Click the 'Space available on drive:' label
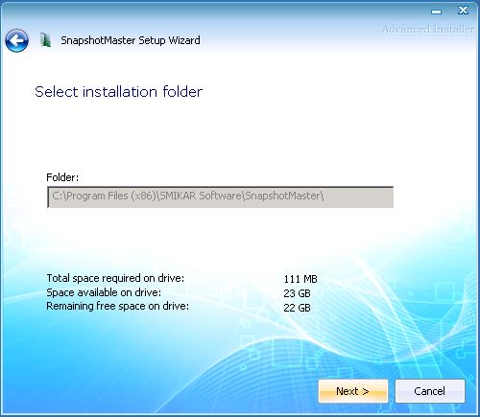Image resolution: width=480 pixels, height=417 pixels. 104,292
